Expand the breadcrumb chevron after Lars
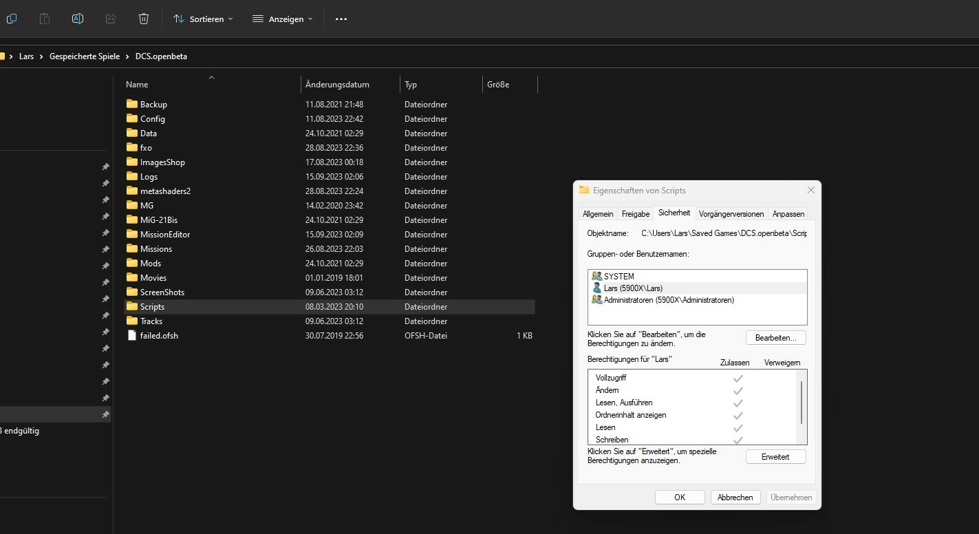979x534 pixels. tap(42, 56)
